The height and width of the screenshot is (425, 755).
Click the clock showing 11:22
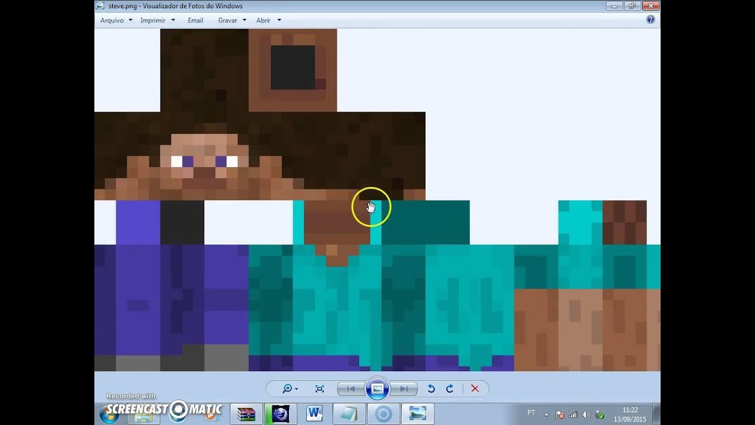[630, 414]
